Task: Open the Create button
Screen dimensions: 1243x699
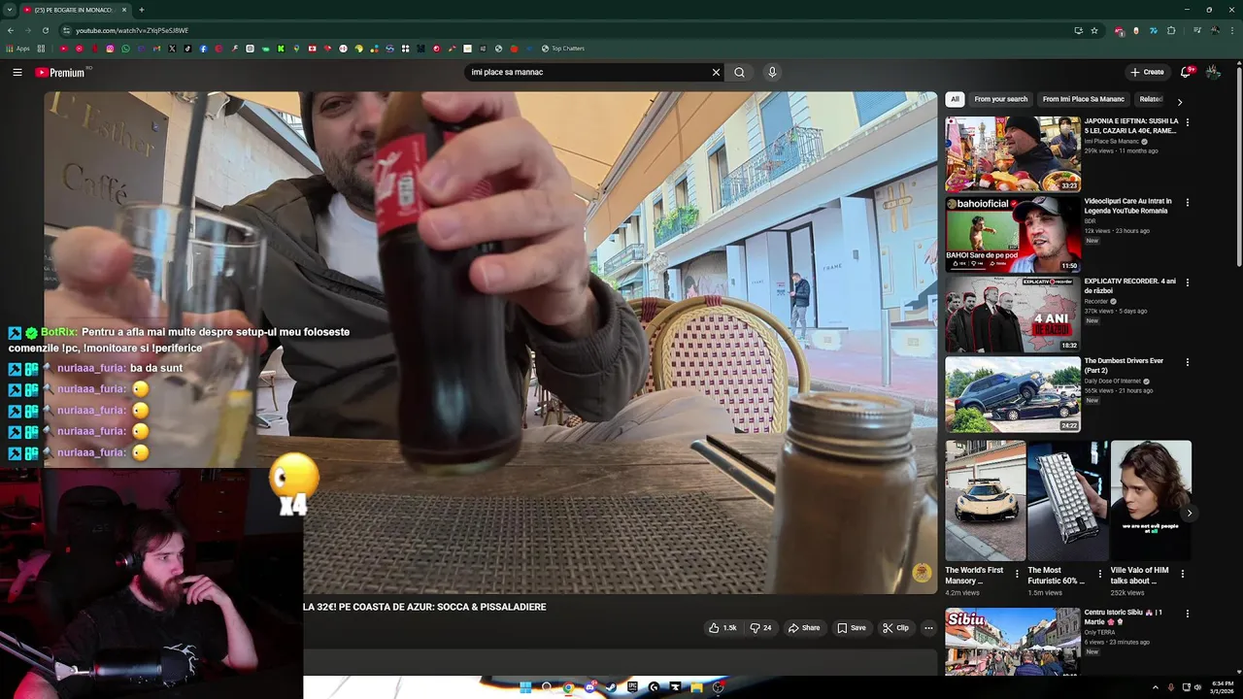Action: 1147,72
